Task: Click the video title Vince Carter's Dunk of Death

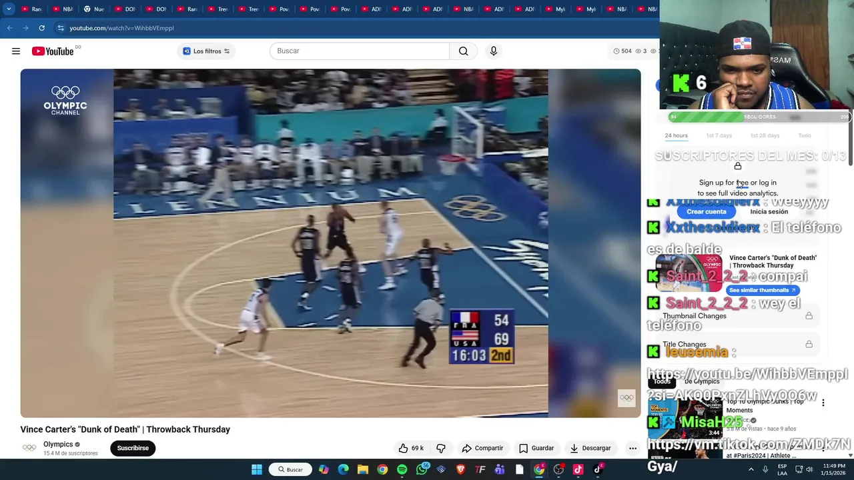Action: pos(125,429)
